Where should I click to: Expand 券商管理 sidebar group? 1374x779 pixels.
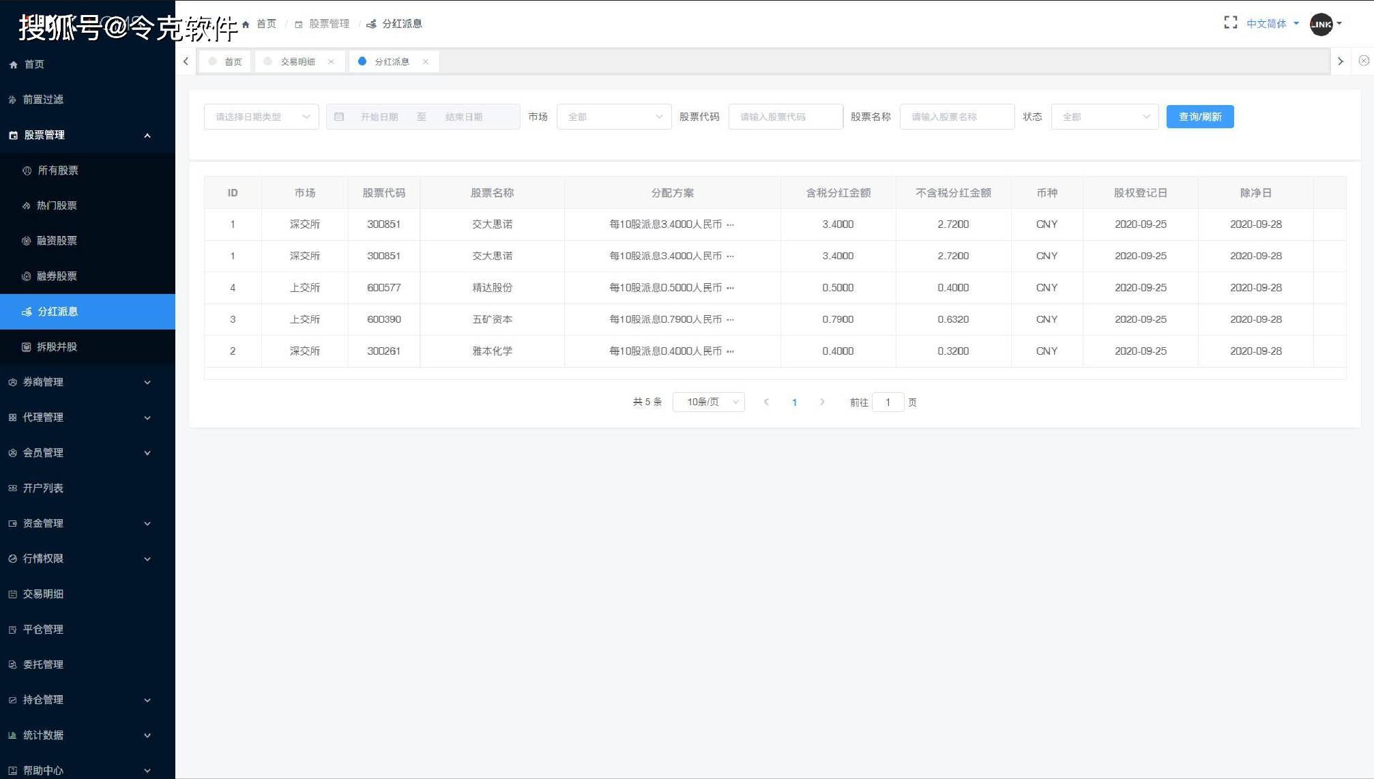[87, 382]
